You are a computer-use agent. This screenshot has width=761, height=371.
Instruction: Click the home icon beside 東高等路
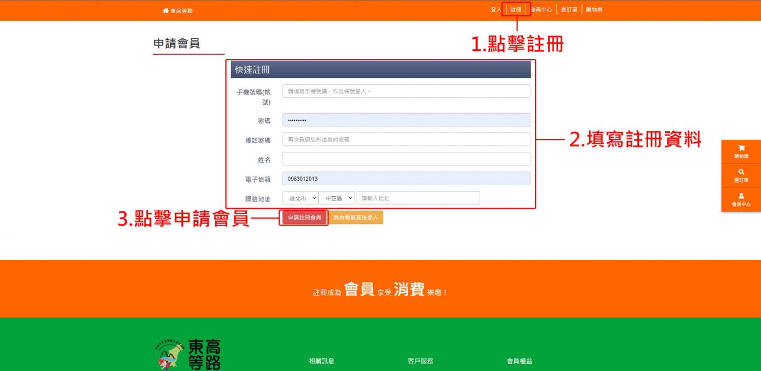click(165, 10)
